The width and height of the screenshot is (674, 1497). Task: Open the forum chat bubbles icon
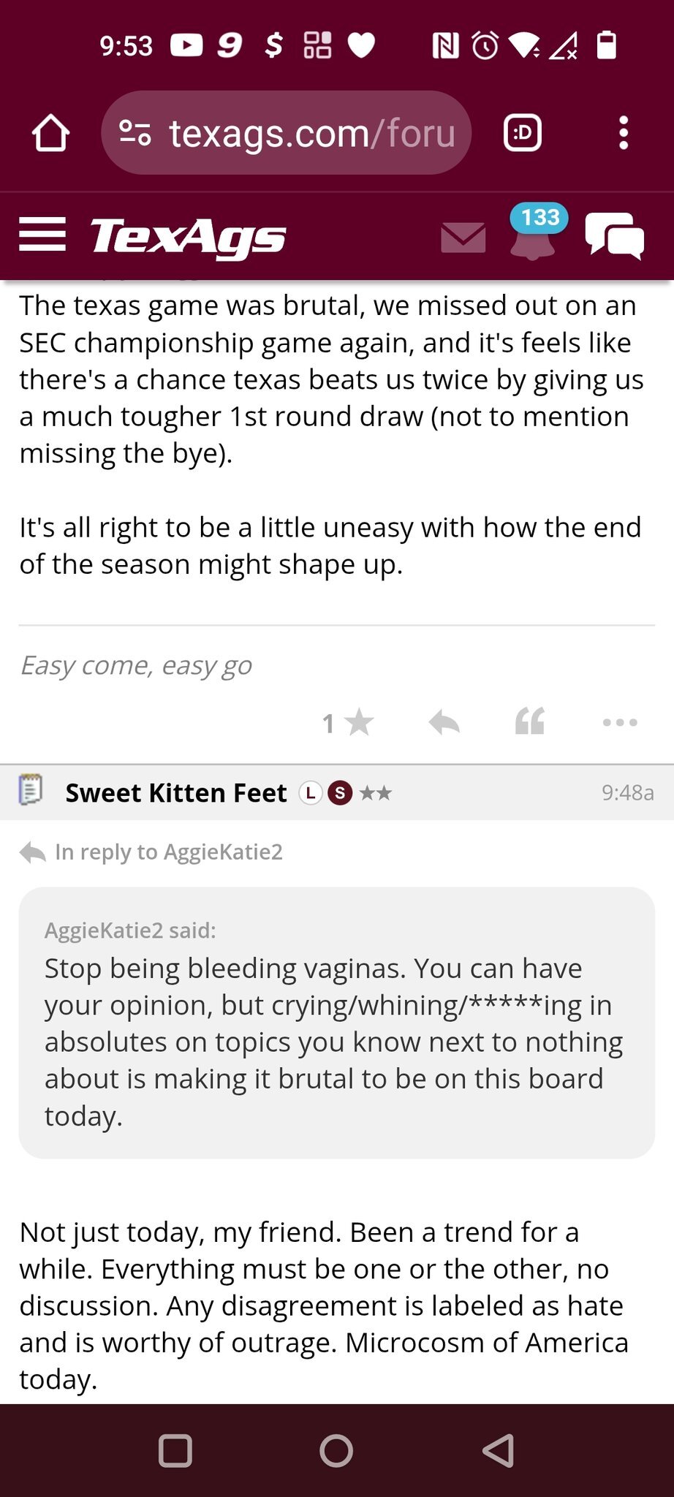click(x=615, y=235)
